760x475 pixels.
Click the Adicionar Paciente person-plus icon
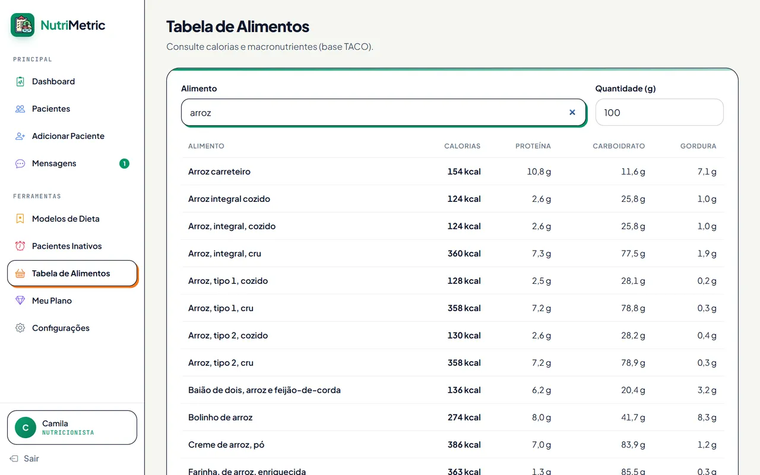click(x=20, y=136)
